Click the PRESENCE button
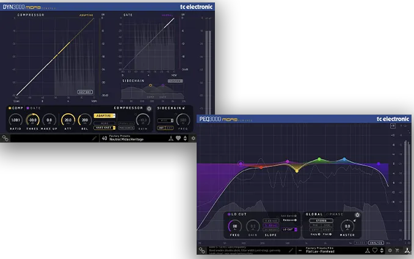This screenshot has height=259, width=414. [126, 128]
